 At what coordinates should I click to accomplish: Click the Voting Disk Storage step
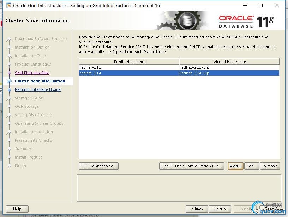[33, 115]
